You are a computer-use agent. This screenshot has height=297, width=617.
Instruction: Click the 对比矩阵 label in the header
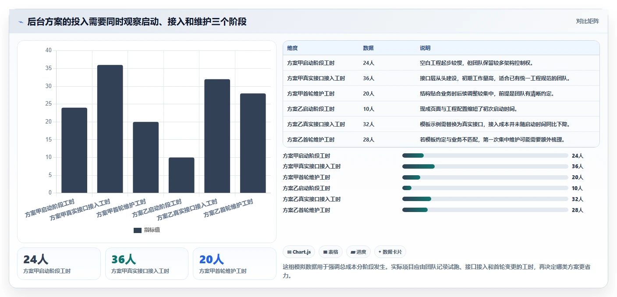[x=587, y=21]
